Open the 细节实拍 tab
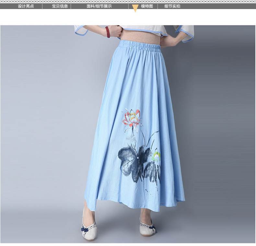Screen dimensions: 256x246 tap(172, 6)
